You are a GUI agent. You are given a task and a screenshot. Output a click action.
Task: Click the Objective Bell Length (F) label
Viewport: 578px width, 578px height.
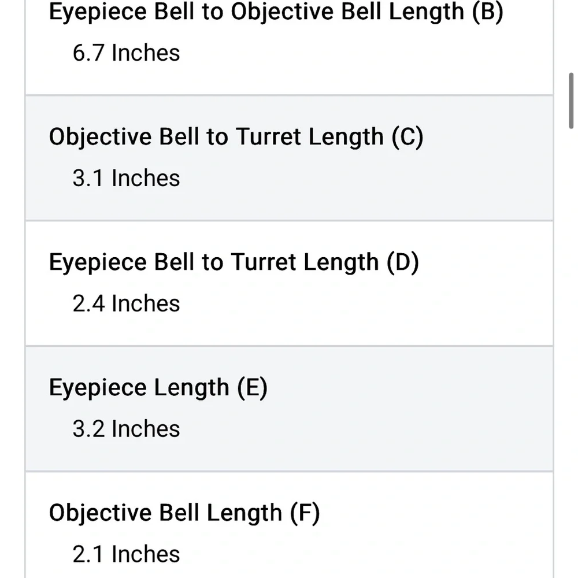click(x=184, y=513)
